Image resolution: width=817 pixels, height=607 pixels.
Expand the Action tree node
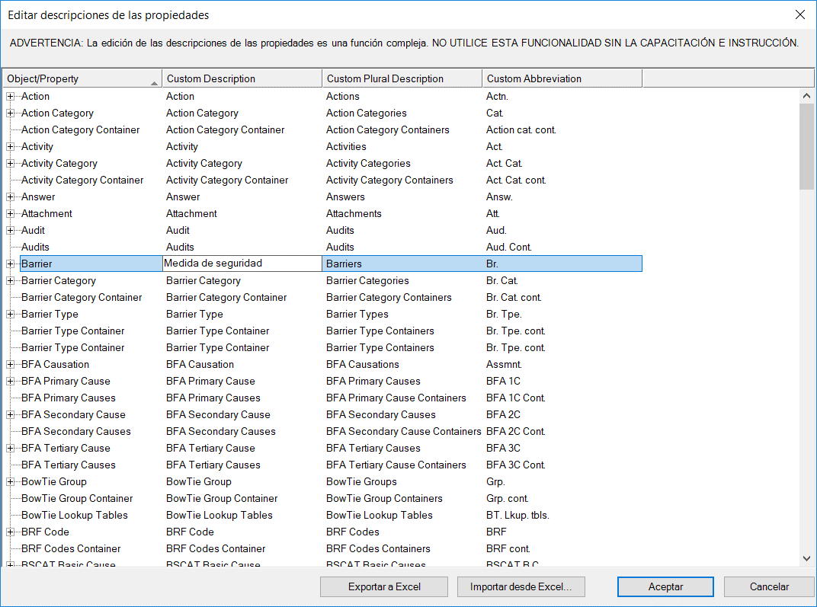[10, 97]
